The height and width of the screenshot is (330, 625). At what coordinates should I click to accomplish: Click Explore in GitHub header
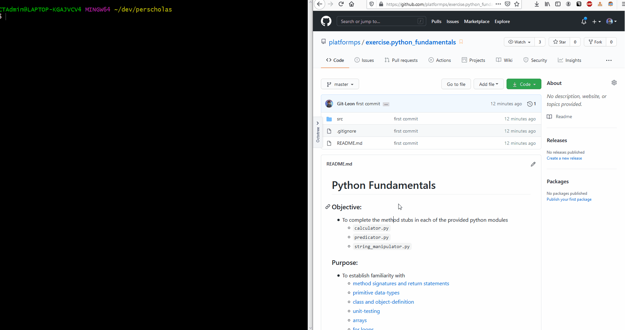point(502,21)
